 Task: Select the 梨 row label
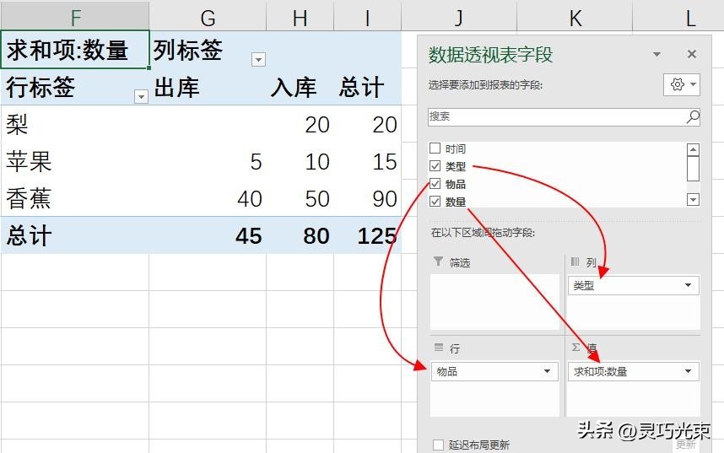75,124
